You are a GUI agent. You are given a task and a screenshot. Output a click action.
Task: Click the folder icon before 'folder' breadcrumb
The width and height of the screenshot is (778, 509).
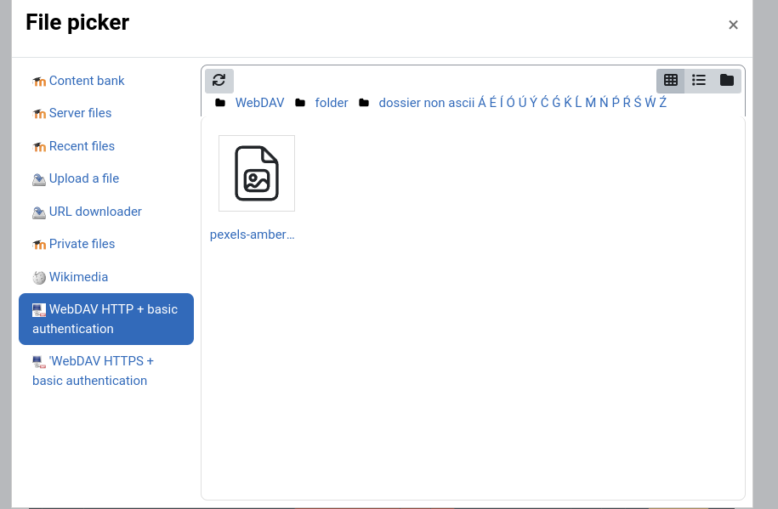click(300, 103)
